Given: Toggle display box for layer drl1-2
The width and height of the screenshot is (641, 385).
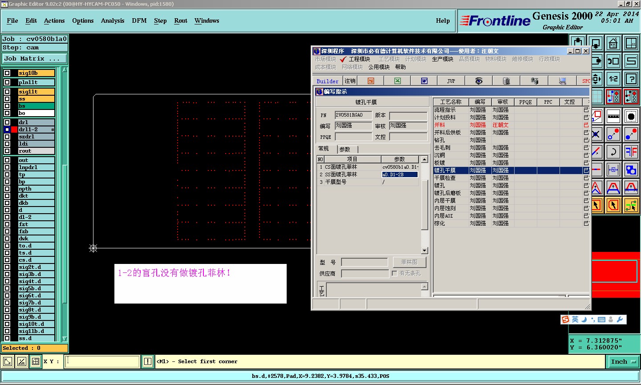Looking at the screenshot, I should [x=7, y=130].
